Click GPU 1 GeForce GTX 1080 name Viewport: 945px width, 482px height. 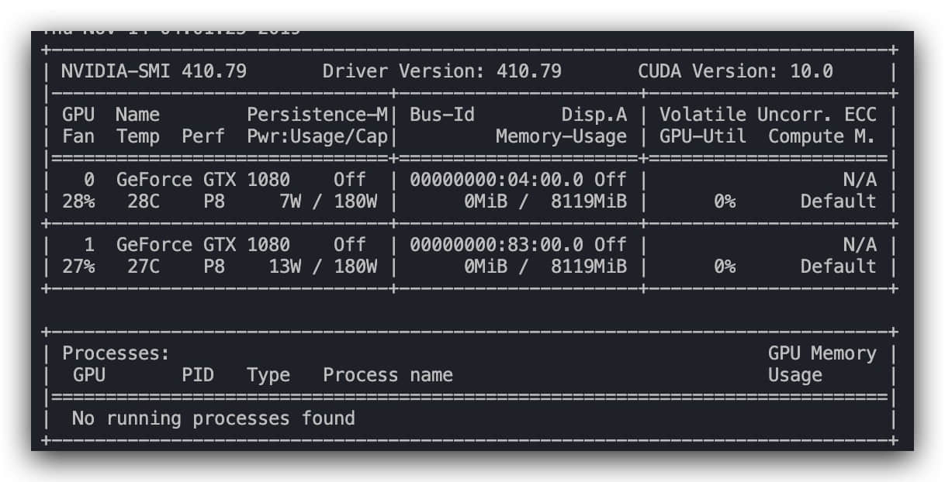point(203,245)
